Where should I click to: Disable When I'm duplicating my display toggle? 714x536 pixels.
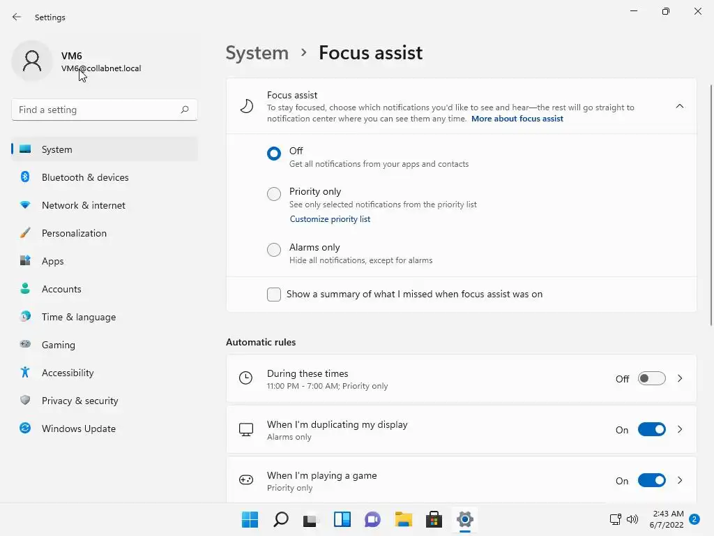point(651,430)
